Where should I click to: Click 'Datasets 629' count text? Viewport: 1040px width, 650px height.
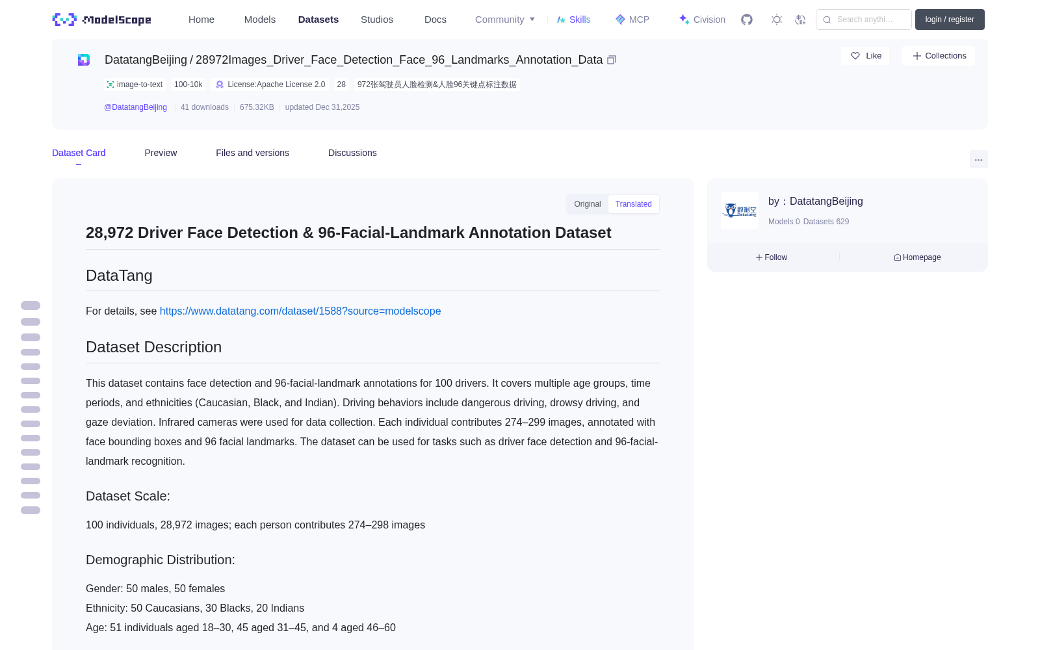click(826, 222)
